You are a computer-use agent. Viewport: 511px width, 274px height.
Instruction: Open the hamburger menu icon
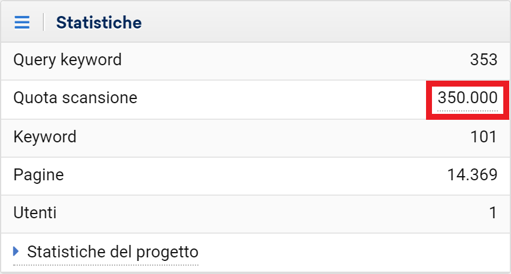point(22,23)
